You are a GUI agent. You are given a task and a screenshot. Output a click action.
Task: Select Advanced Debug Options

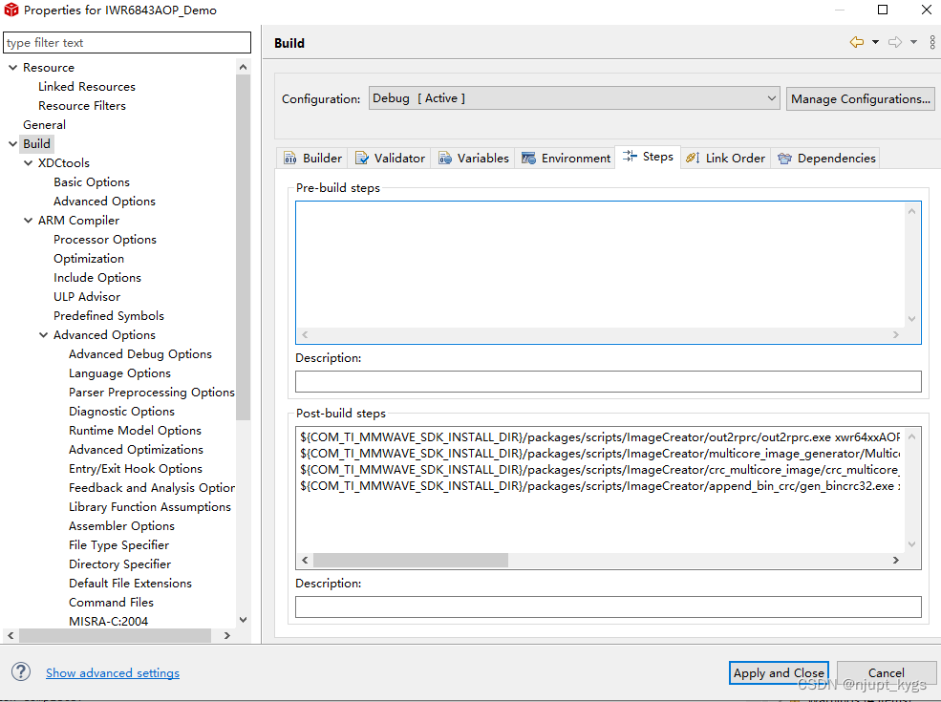click(140, 354)
